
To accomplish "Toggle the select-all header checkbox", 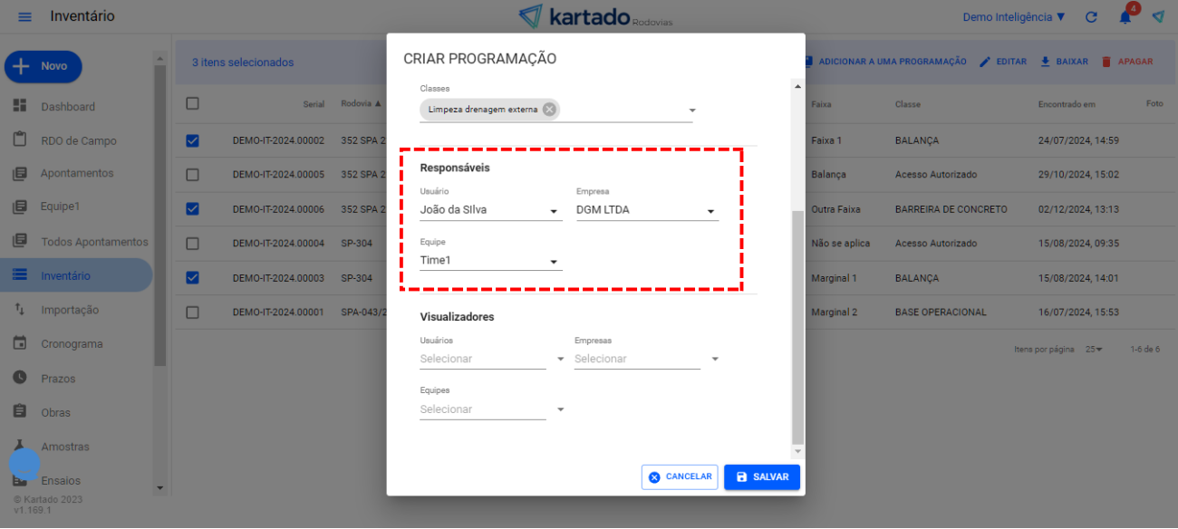I will click(192, 103).
